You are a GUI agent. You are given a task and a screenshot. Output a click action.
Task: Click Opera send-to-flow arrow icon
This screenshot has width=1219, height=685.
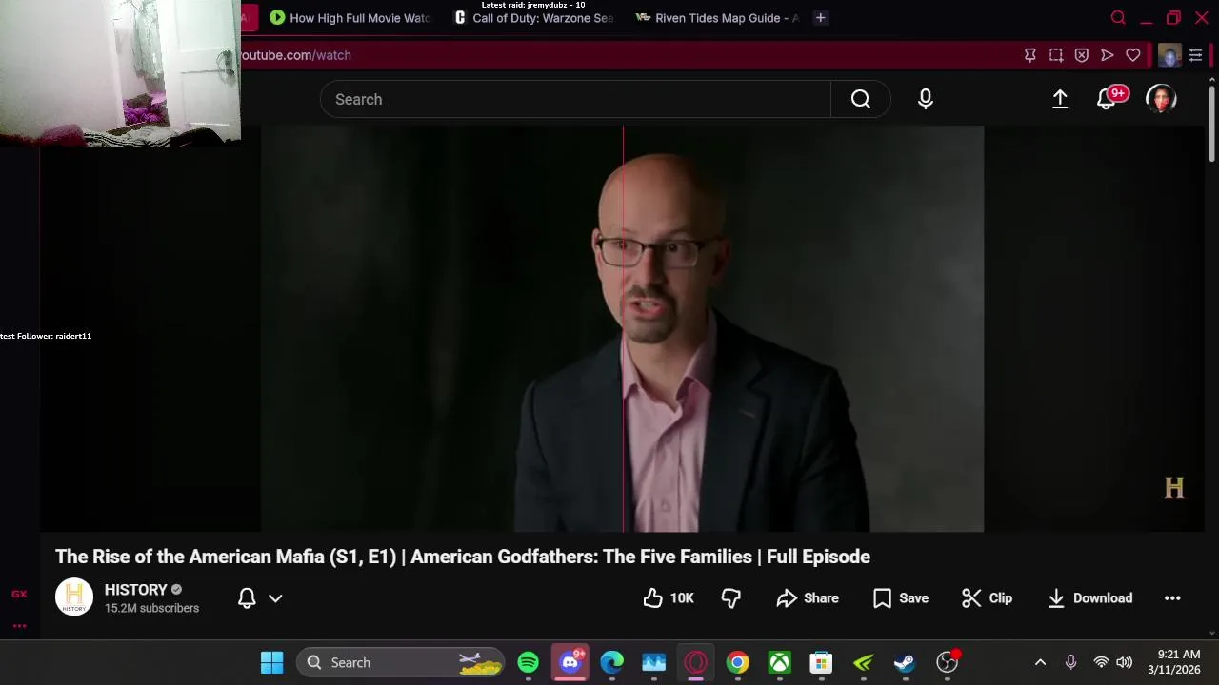coord(1108,55)
